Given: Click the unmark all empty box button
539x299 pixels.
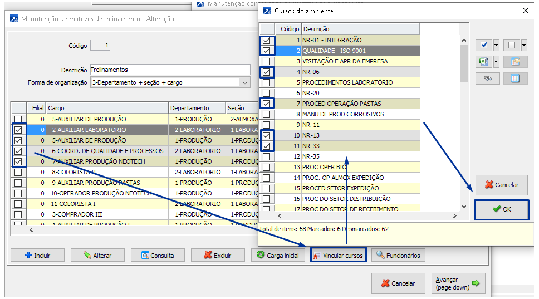Looking at the screenshot, I should 512,45.
